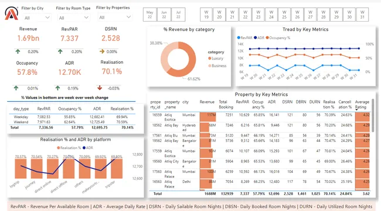Select week W 21 slicer tile
The height and width of the screenshot is (211, 381).
pyautogui.click(x=232, y=15)
